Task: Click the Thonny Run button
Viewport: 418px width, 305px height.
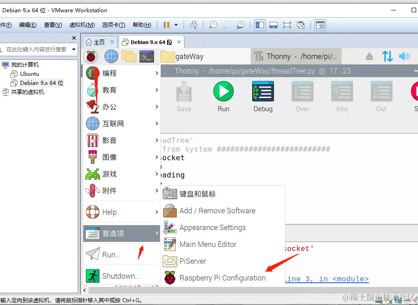Action: [224, 97]
